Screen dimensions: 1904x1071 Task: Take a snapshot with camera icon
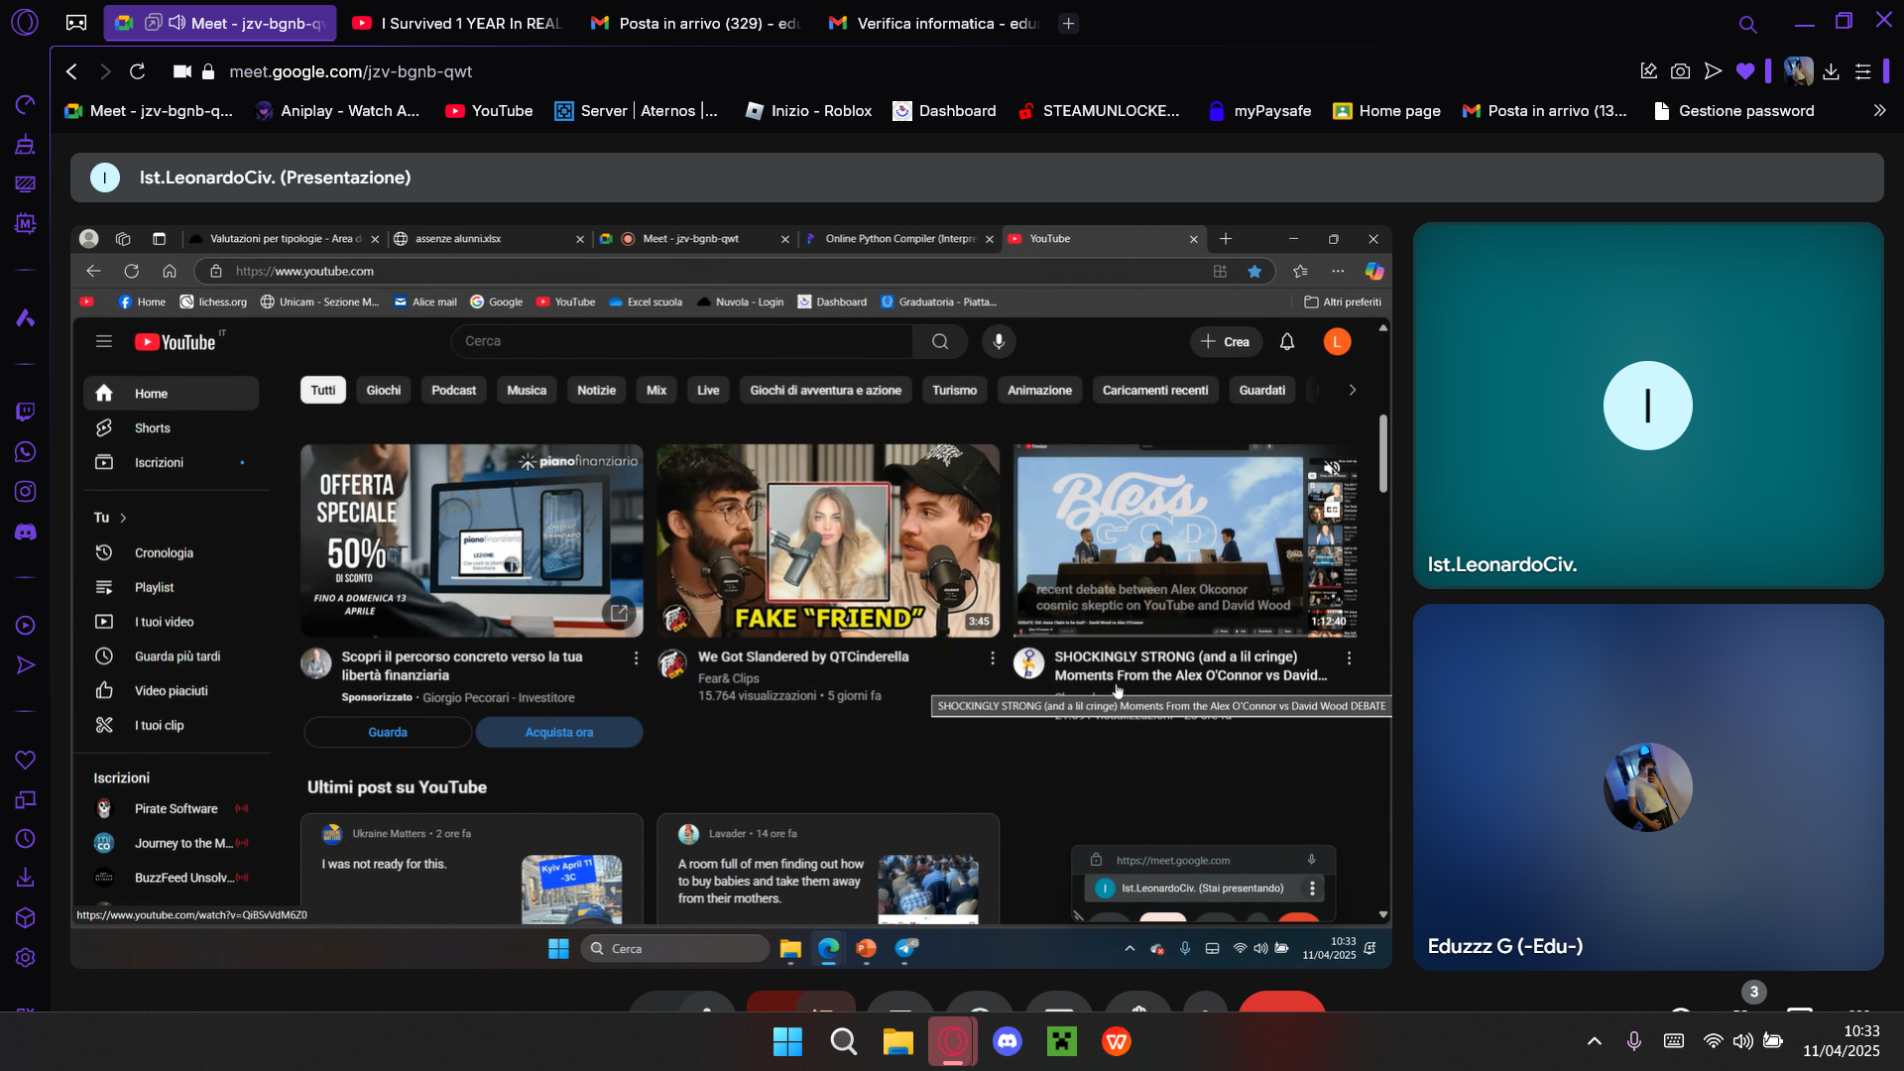(1680, 71)
